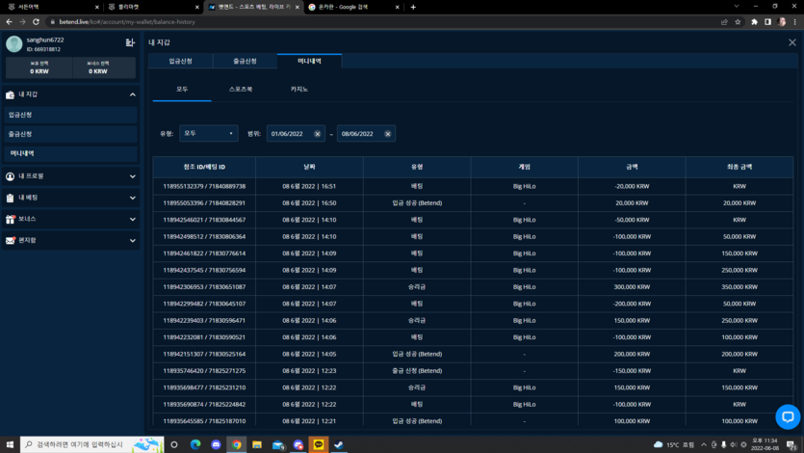
Task: Click the 출금 신청 (Betend) row type
Action: click(x=417, y=371)
